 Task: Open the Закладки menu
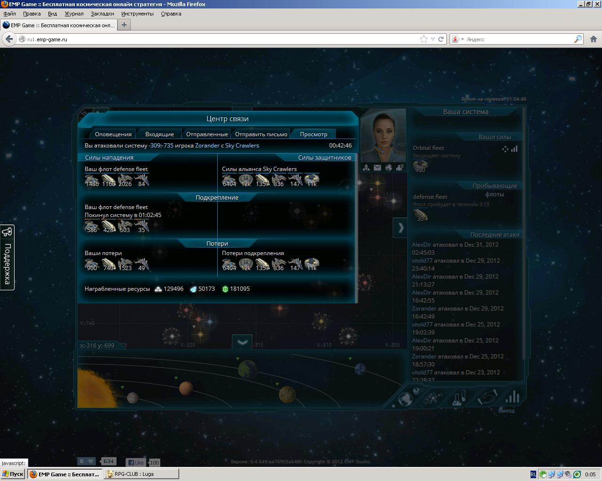102,14
